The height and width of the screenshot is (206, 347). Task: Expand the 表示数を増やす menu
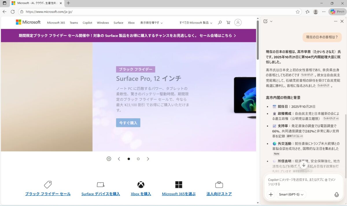pyautogui.click(x=151, y=23)
